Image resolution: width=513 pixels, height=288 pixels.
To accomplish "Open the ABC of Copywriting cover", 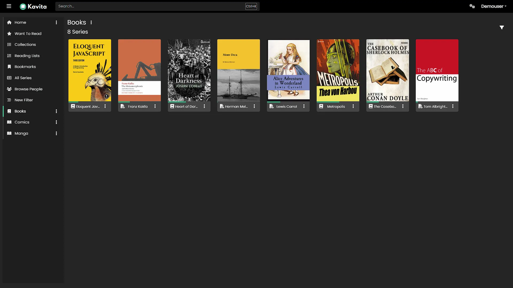I will [x=437, y=70].
